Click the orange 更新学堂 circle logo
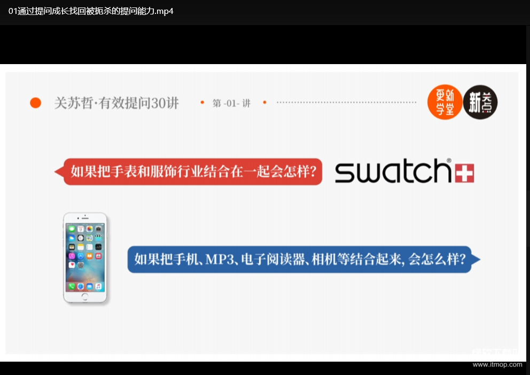The image size is (530, 375). (445, 102)
